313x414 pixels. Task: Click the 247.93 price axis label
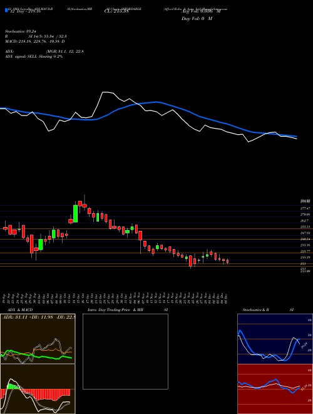305,233
